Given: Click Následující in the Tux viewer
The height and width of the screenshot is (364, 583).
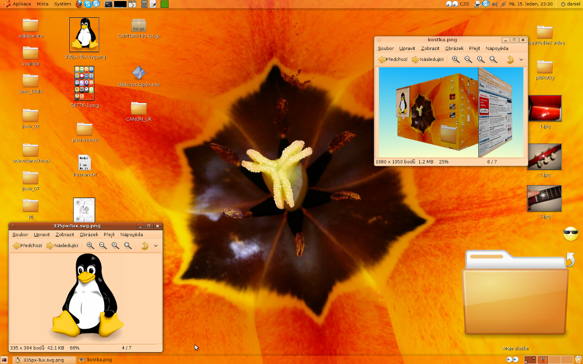Looking at the screenshot, I should 62,246.
